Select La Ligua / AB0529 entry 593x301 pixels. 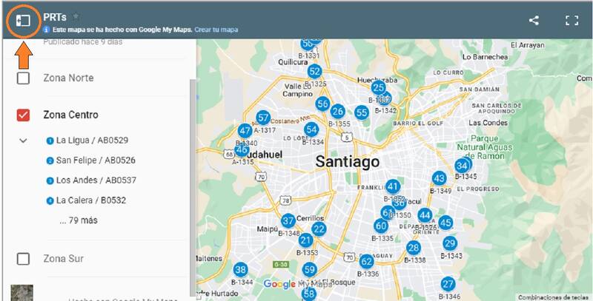pyautogui.click(x=82, y=140)
